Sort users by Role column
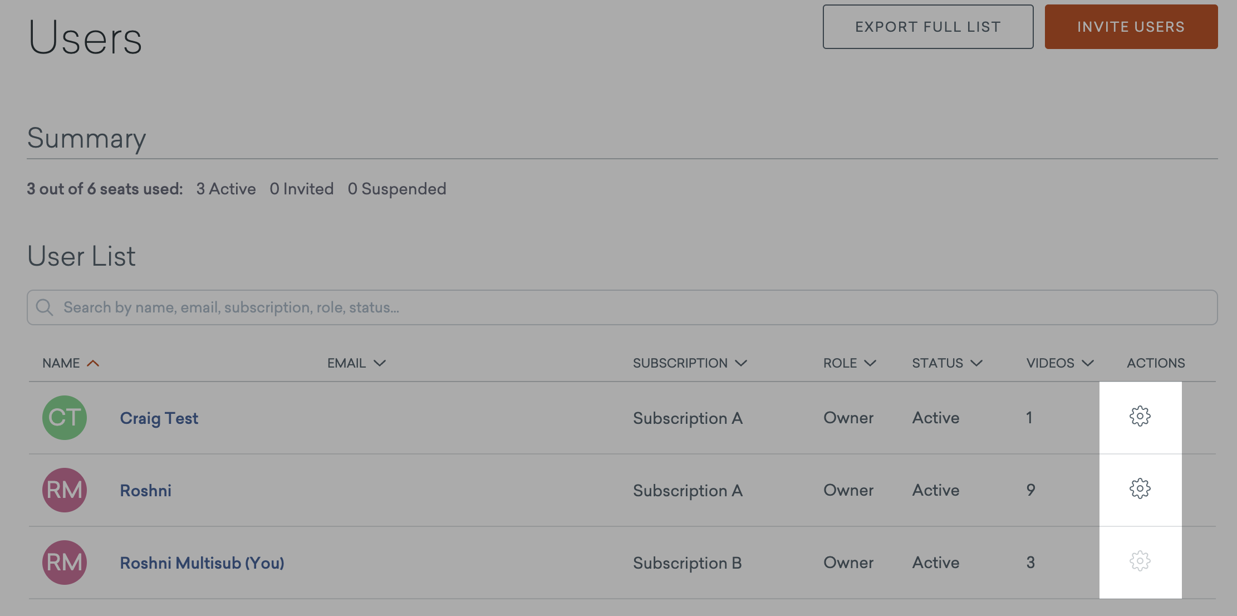 tap(849, 363)
